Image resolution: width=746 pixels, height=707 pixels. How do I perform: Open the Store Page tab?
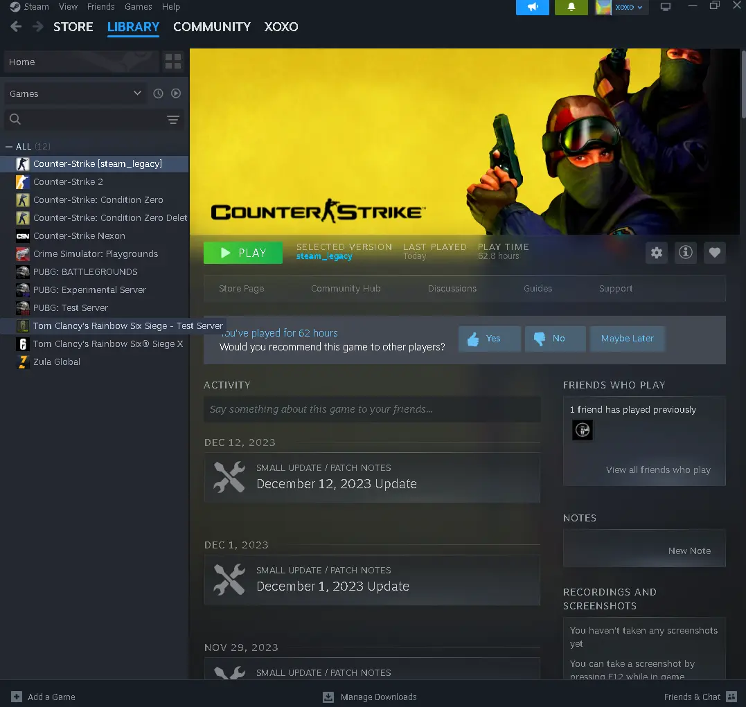point(241,288)
